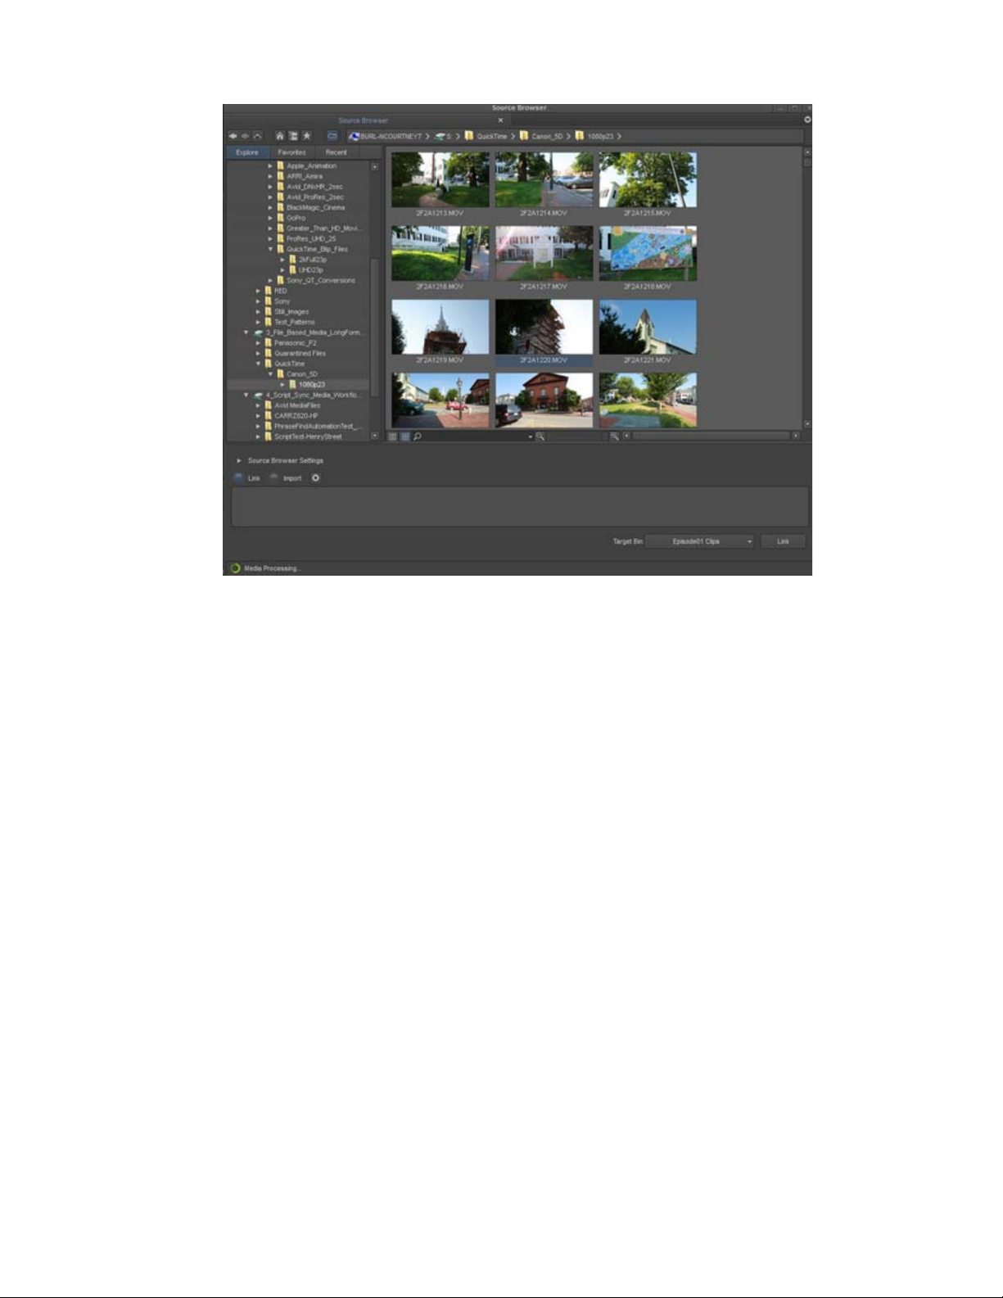Viewport: 1003px width, 1298px height.
Task: Select clip thumbnail 2F2A1221.MOV
Action: pyautogui.click(x=648, y=327)
